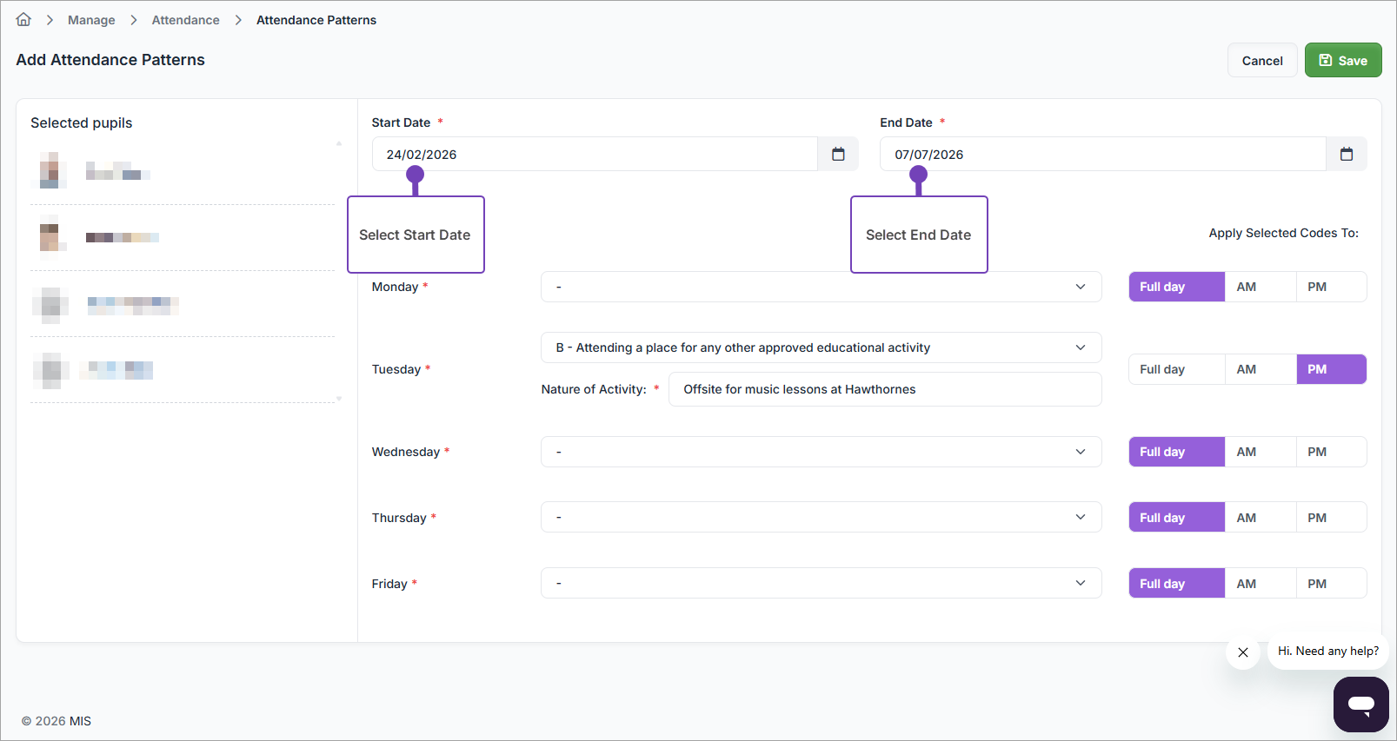This screenshot has height=741, width=1397.
Task: Cancel adding attendance patterns
Action: [x=1261, y=61]
